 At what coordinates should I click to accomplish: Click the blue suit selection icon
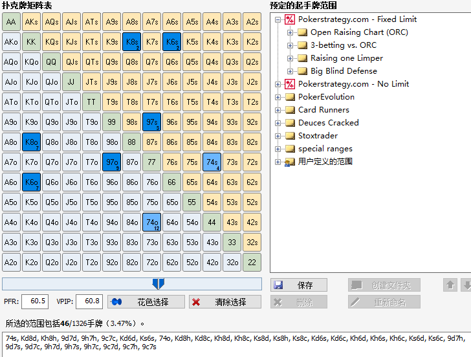point(116,302)
